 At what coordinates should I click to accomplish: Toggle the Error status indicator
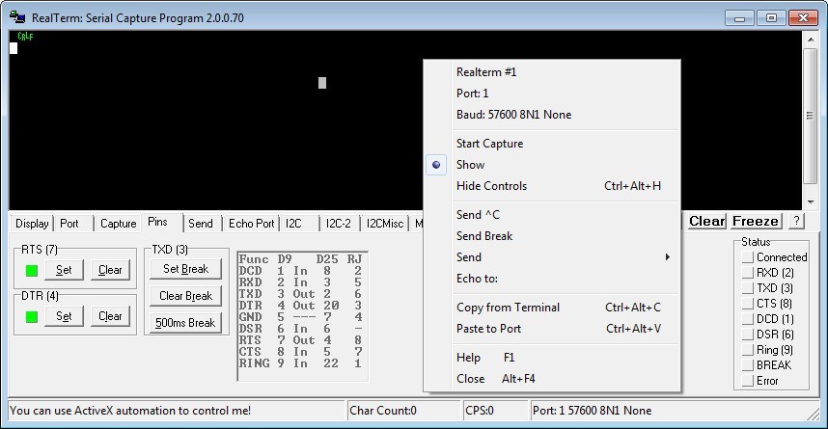[x=747, y=381]
